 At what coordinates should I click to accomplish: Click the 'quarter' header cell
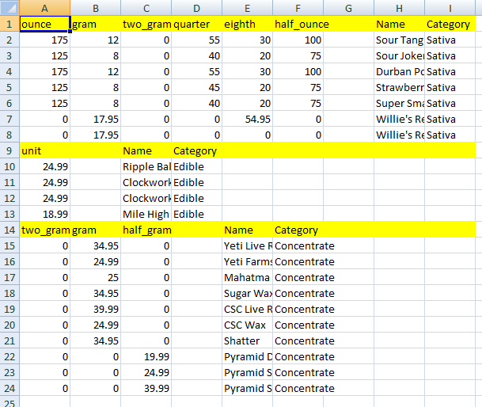click(x=197, y=24)
